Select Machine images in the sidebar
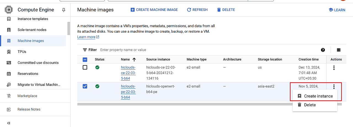This screenshot has height=127, width=353. point(31,41)
